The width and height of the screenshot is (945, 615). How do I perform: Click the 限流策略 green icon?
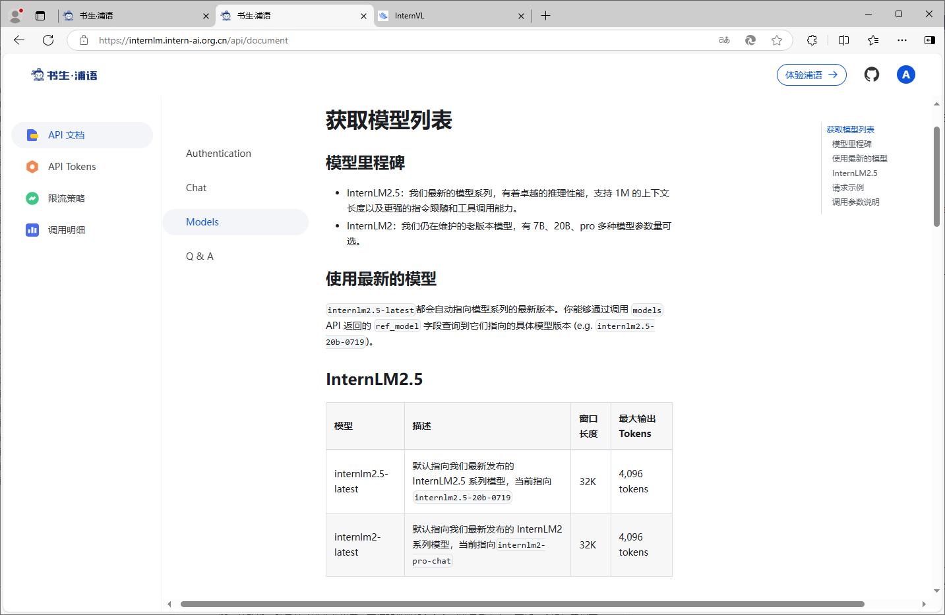coord(32,198)
